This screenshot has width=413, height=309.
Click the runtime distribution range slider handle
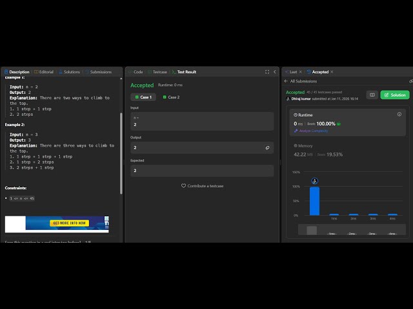tap(312, 230)
